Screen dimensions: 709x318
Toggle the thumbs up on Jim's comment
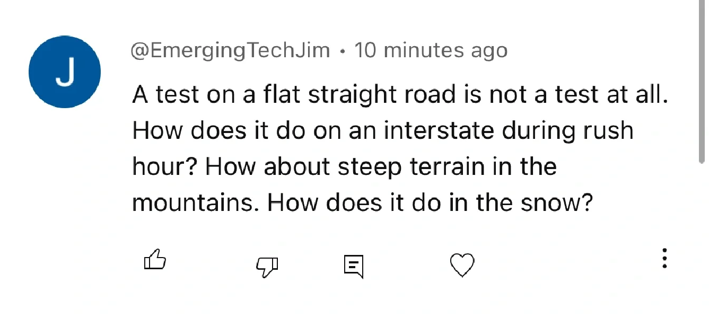pyautogui.click(x=155, y=260)
